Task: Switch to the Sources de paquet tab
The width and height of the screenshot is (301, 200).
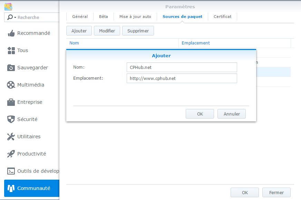Action: (x=182, y=17)
